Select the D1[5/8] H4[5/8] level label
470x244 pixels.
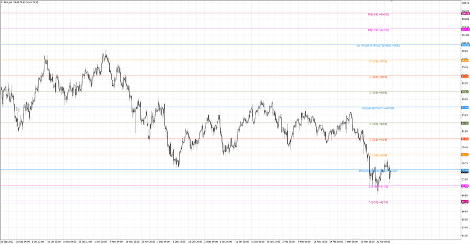click(378, 93)
